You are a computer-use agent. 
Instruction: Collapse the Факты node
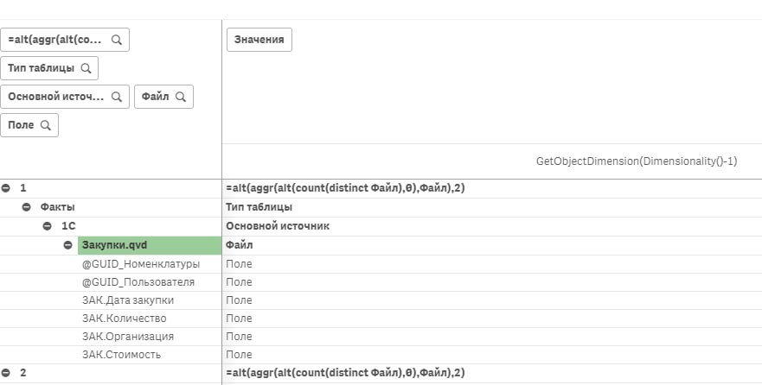coord(26,207)
